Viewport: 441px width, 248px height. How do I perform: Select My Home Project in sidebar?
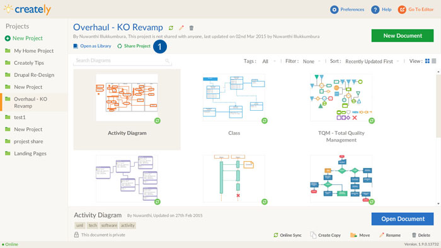(34, 51)
